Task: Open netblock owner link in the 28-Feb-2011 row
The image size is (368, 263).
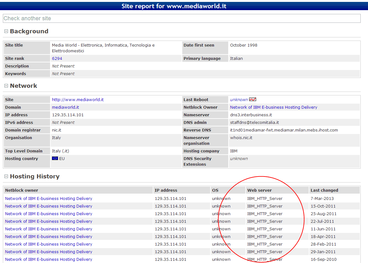Action: (48, 244)
